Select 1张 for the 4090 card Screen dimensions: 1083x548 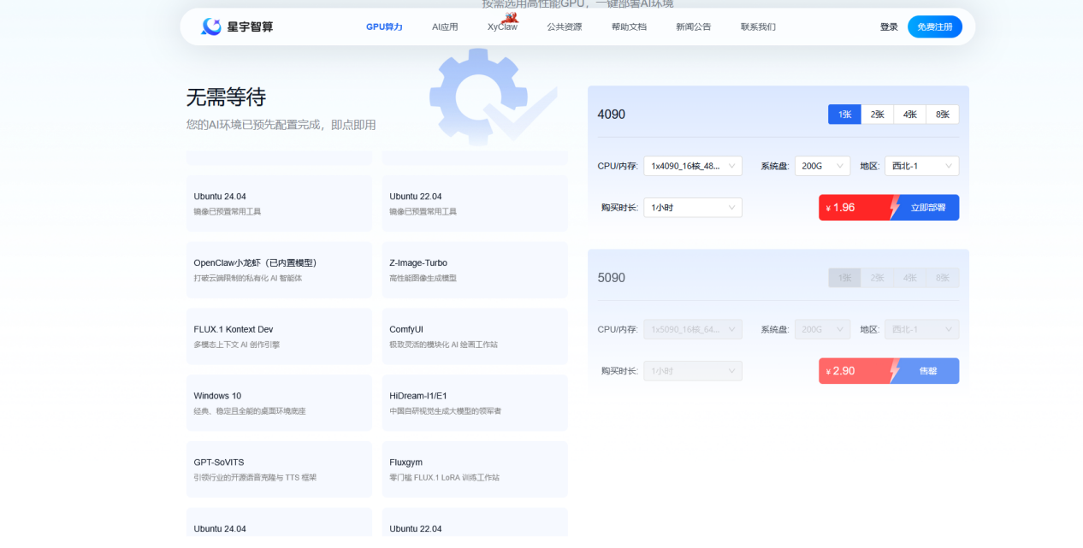click(x=844, y=115)
